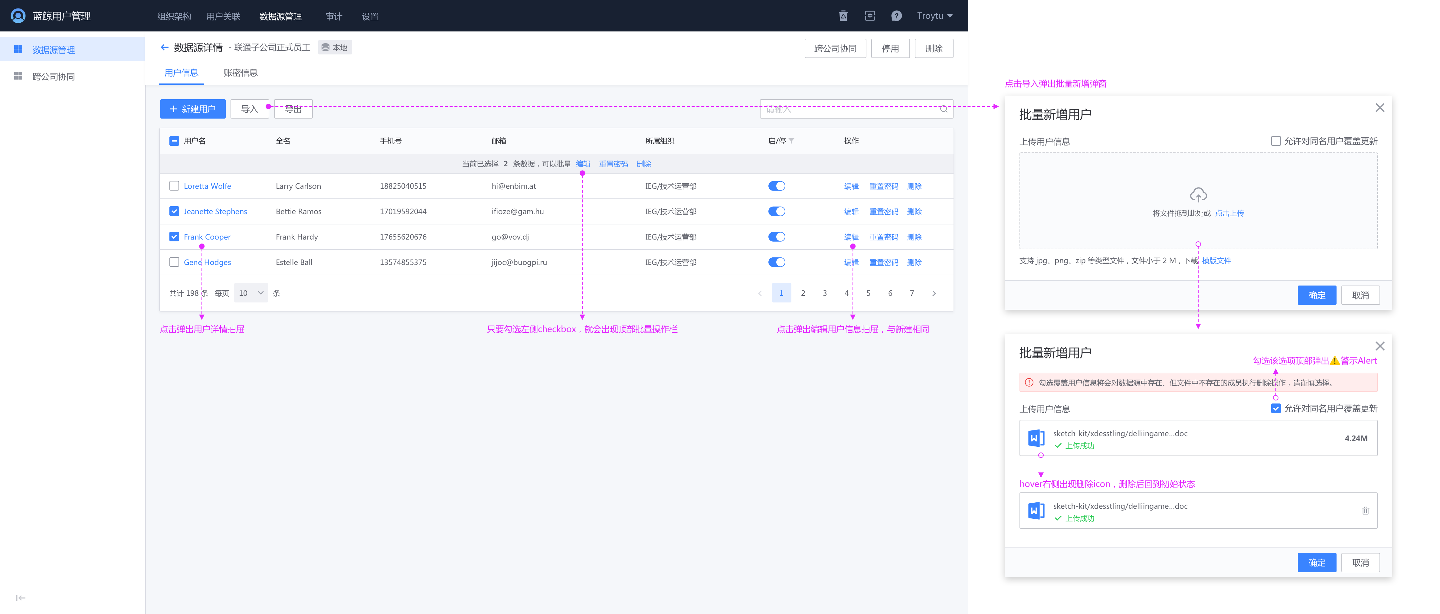The image size is (1440, 614).
Task: Click the cloud upload icon in 批量新增用户 dialog
Action: pos(1199,194)
